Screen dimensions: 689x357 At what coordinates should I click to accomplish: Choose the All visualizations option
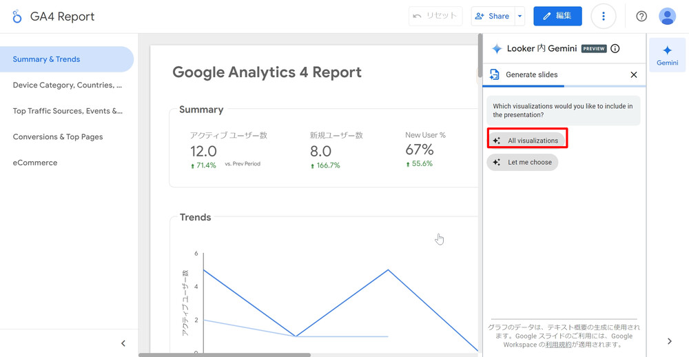(x=527, y=141)
